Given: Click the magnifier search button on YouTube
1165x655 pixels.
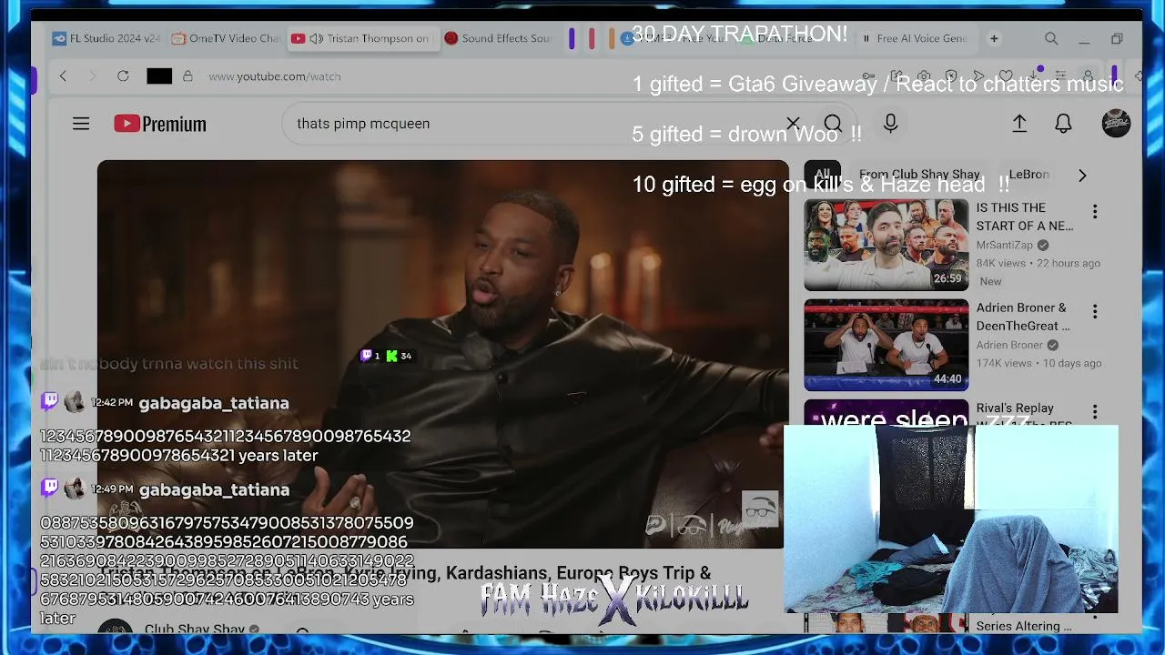Looking at the screenshot, I should click(833, 124).
